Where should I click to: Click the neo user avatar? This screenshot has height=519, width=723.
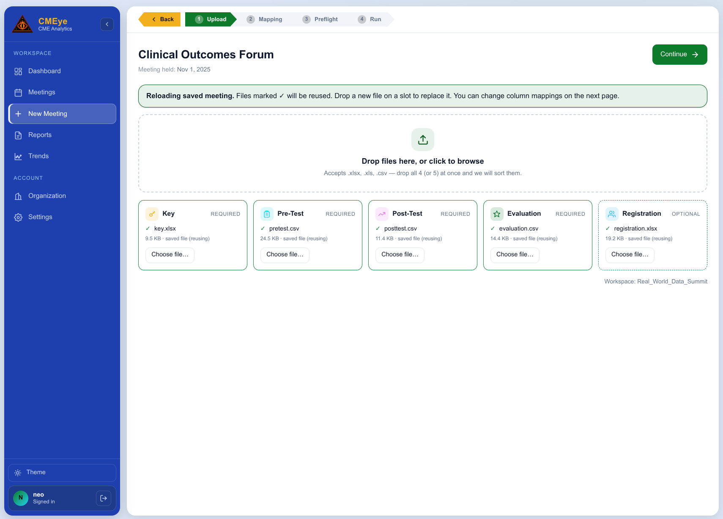coord(21,498)
